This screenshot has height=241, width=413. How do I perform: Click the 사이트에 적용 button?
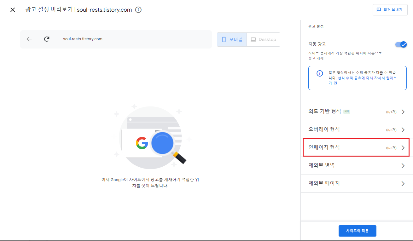(358, 231)
